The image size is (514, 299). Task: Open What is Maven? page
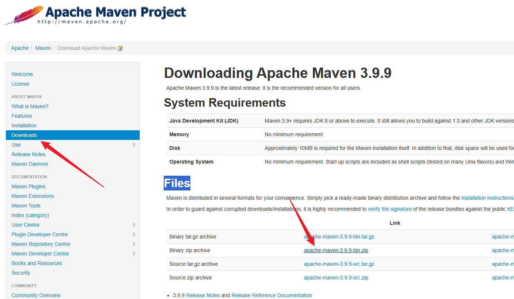tap(30, 106)
